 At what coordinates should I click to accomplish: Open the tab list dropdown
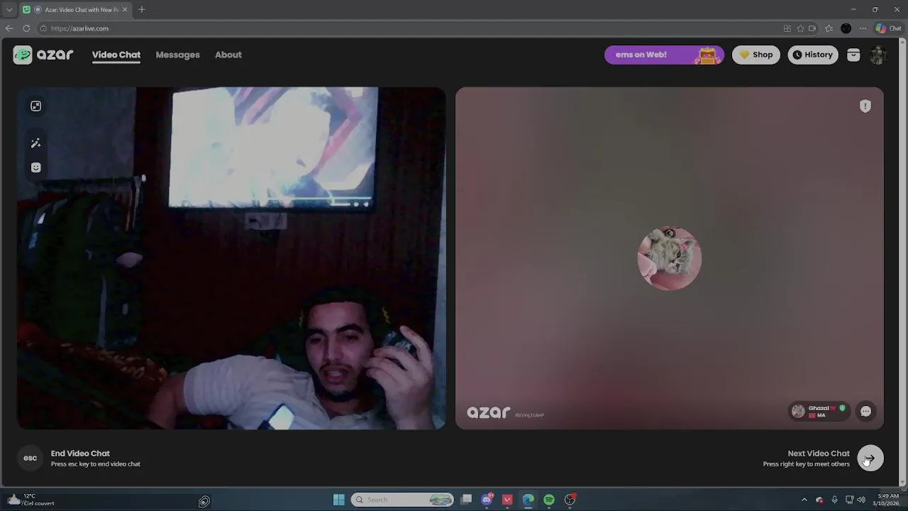9,9
